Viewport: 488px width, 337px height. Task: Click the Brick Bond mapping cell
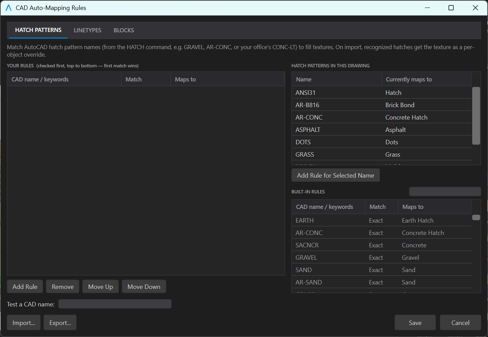pyautogui.click(x=427, y=105)
